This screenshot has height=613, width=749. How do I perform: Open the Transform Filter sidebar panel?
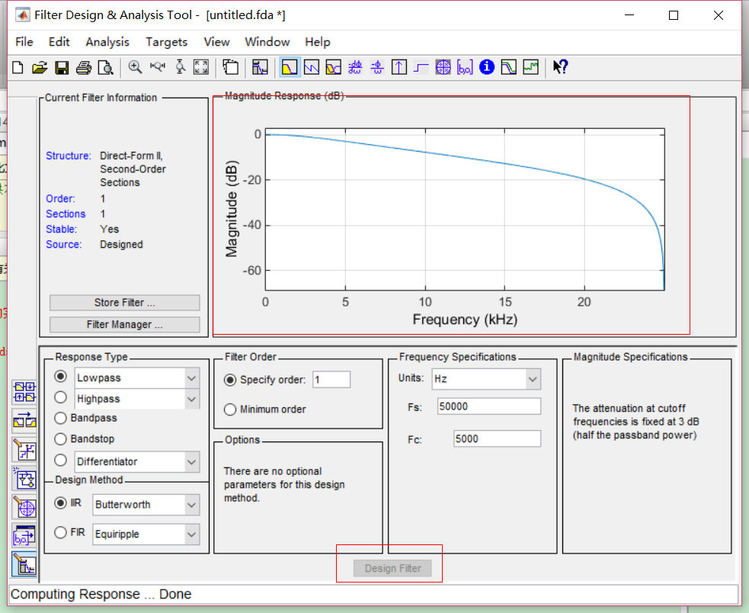24,420
